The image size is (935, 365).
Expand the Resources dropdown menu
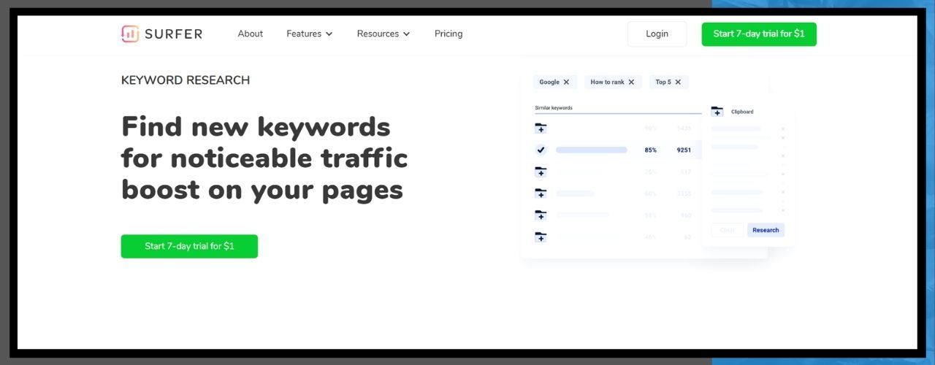coord(383,34)
